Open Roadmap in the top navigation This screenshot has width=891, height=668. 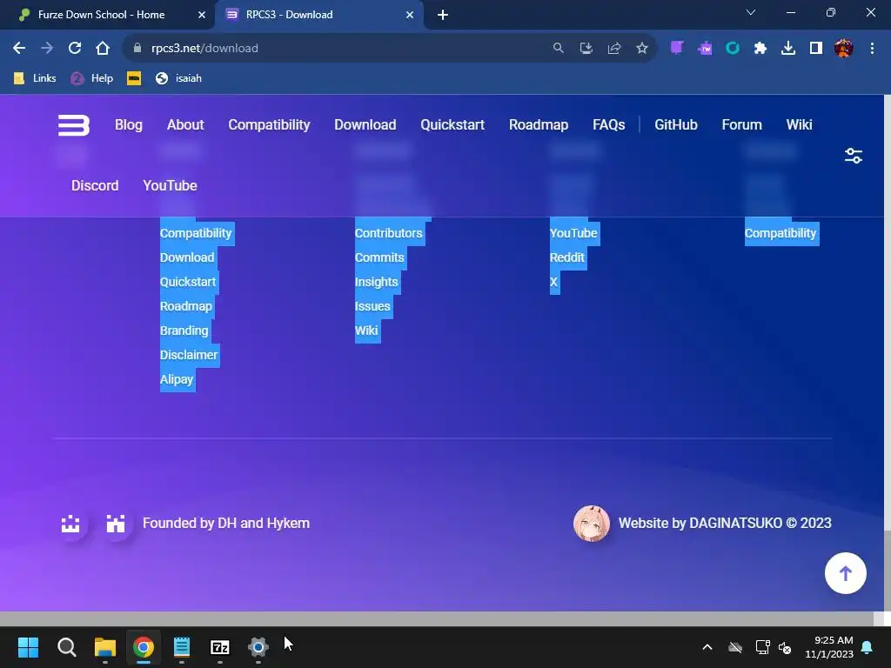539,125
